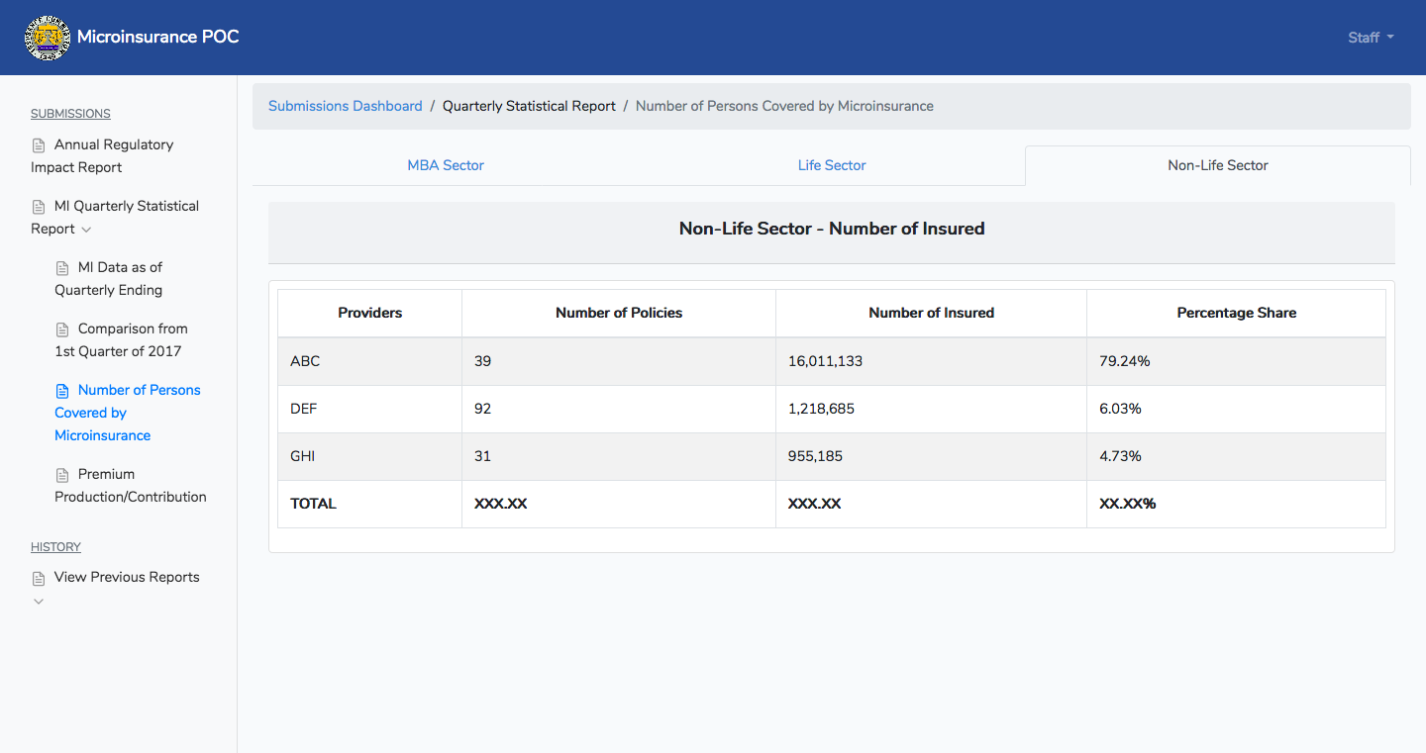Click the MI Quarterly Statistical Report document icon

tap(39, 207)
